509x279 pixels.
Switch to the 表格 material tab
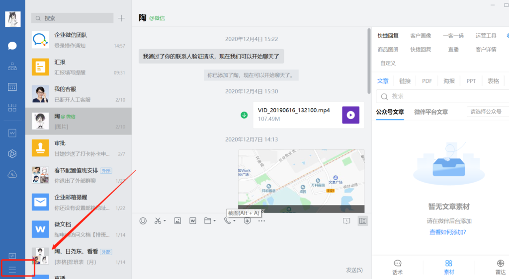(493, 81)
